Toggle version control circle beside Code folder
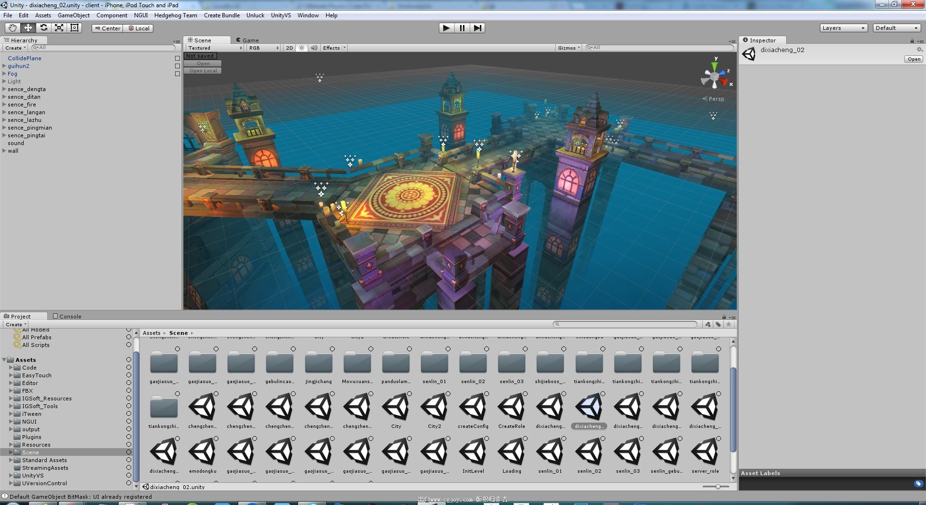926x505 pixels. [x=129, y=368]
